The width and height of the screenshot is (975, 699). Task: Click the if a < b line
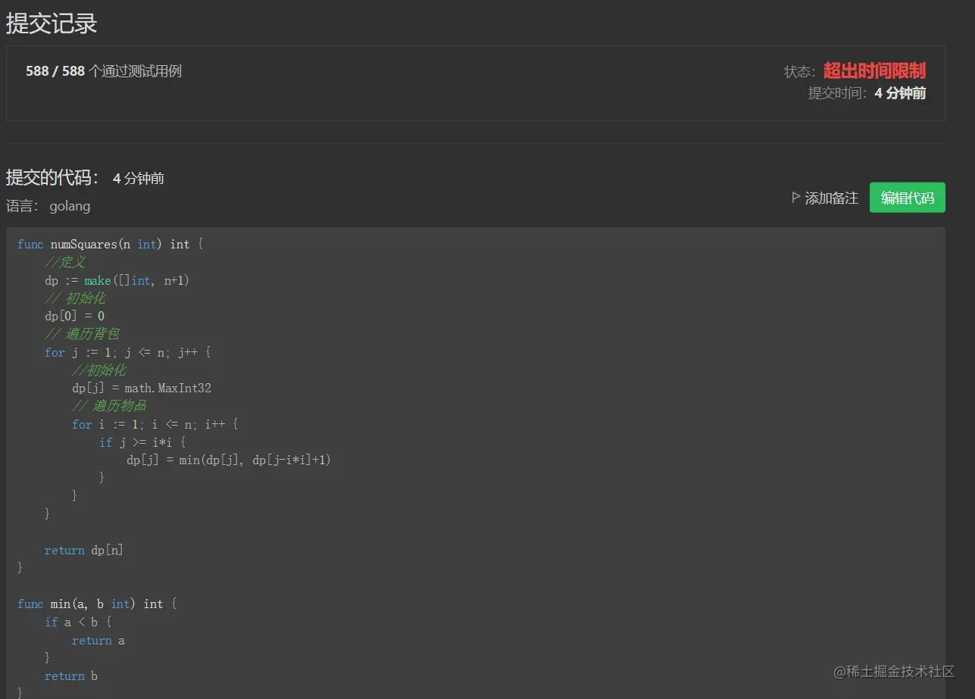click(x=77, y=622)
